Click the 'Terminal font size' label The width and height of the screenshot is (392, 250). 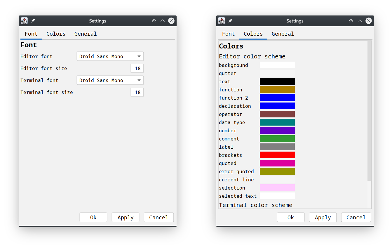(47, 92)
